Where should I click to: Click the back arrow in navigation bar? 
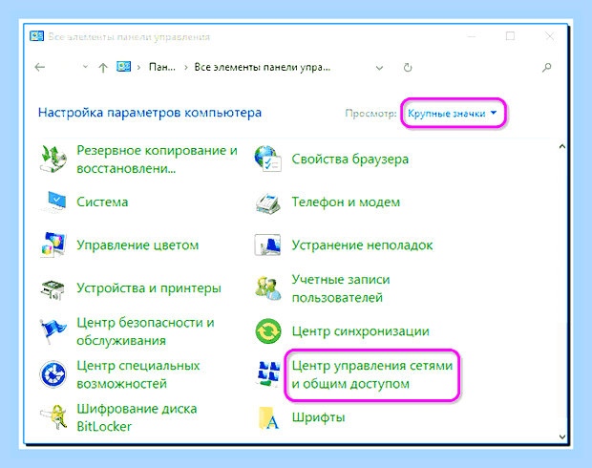click(40, 68)
